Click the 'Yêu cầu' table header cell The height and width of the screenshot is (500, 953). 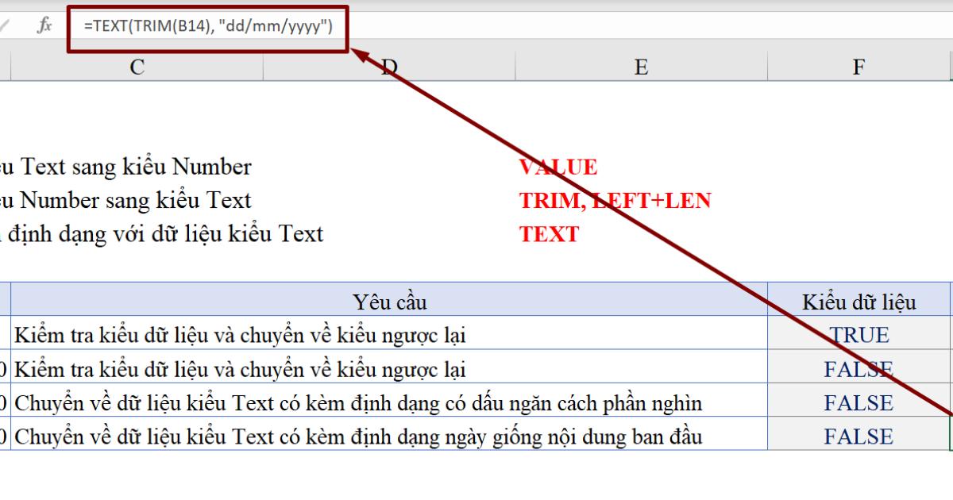point(389,302)
